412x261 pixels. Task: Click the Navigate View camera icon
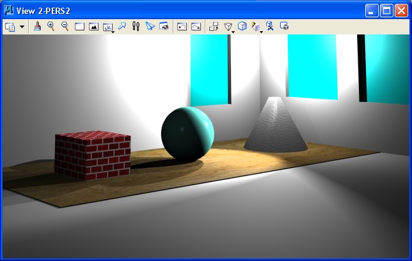164,26
